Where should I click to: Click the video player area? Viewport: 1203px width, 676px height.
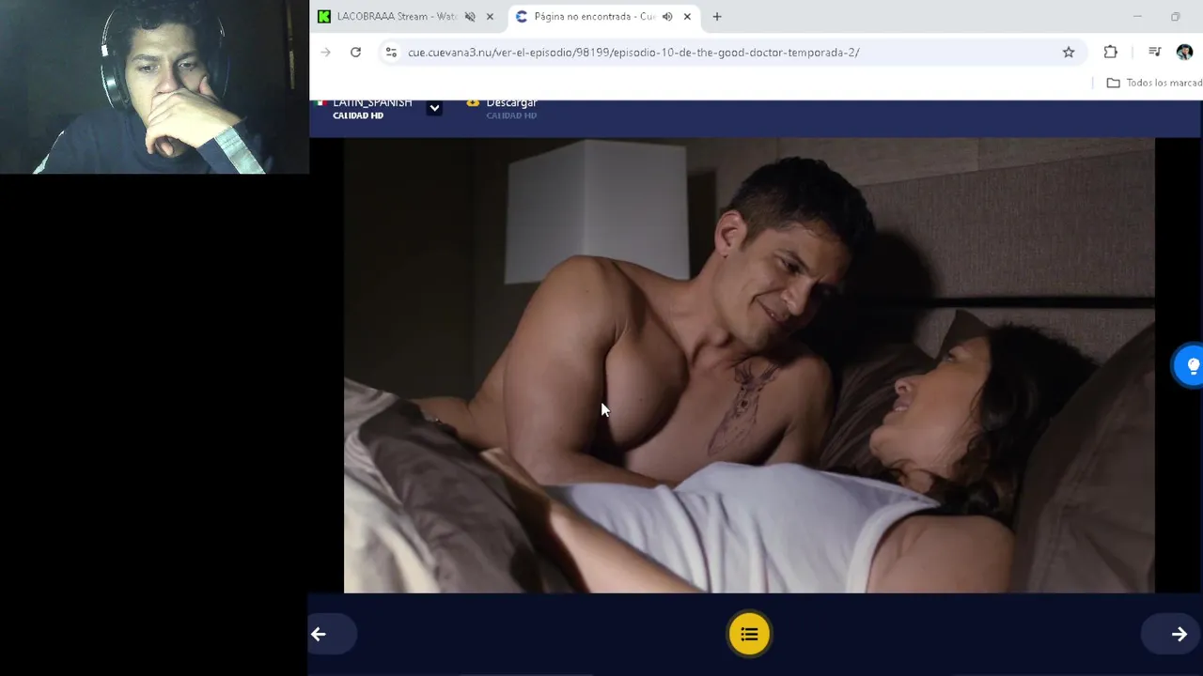click(x=749, y=365)
